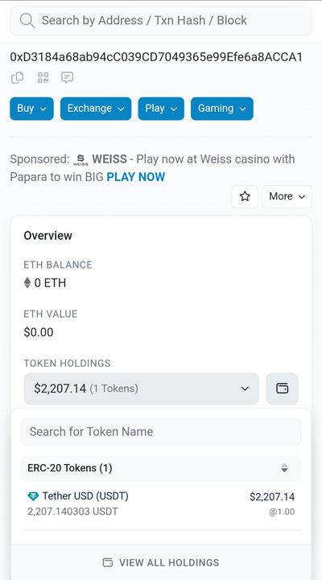The width and height of the screenshot is (322, 580).
Task: Focus the Address / Txn Hash search box
Action: point(161,20)
